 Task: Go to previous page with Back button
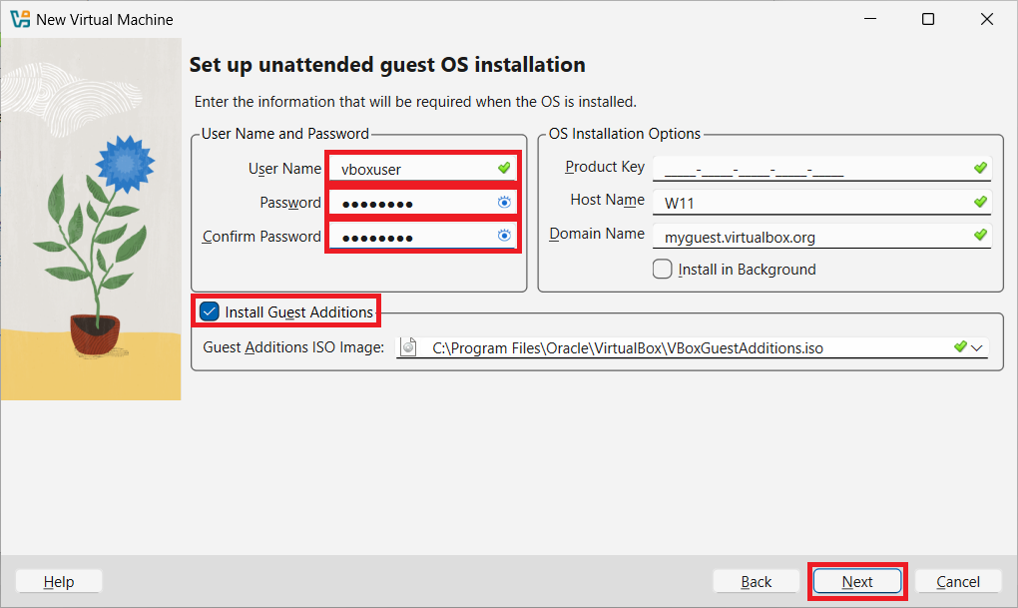[756, 582]
